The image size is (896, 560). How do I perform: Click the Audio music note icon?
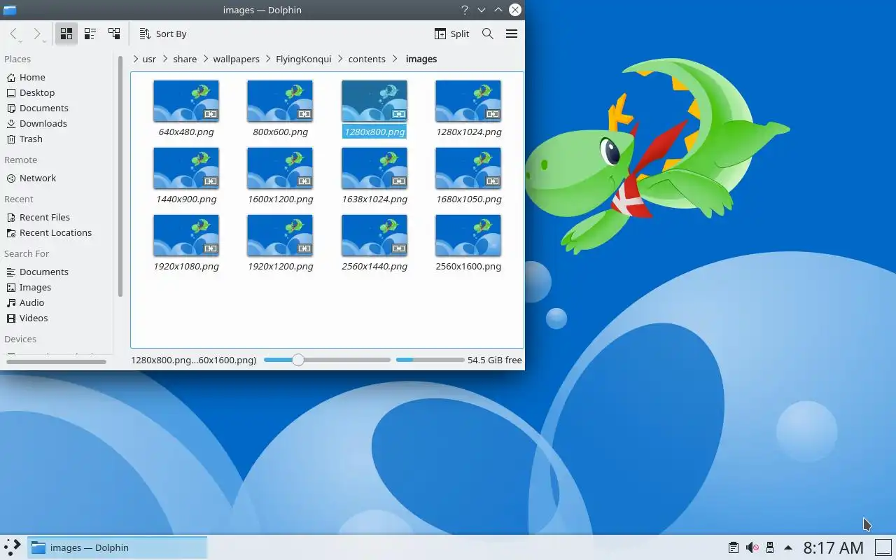click(x=11, y=302)
